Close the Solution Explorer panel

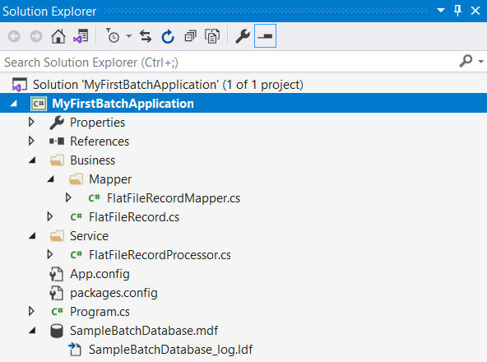tap(475, 11)
